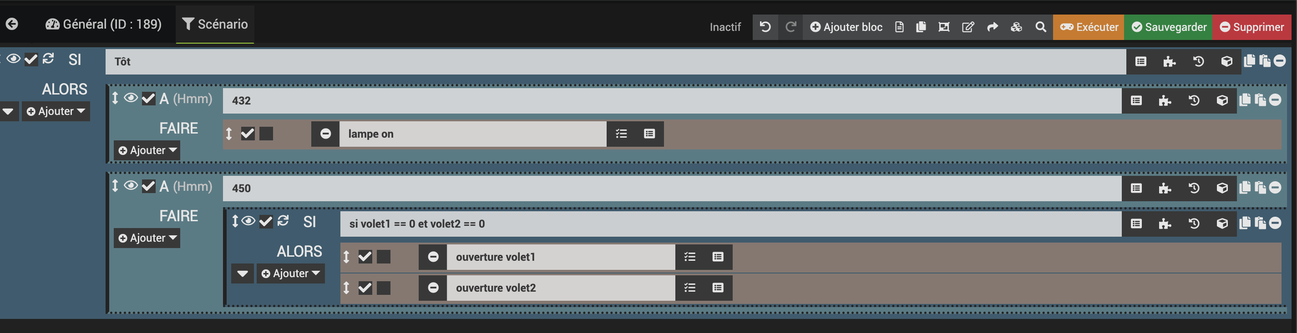
Task: Click the history icon on the volet condition row
Action: point(1194,224)
